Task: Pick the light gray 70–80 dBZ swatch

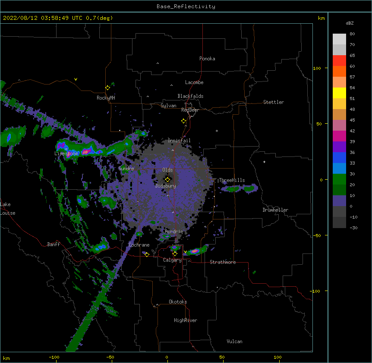Action: tap(339, 39)
